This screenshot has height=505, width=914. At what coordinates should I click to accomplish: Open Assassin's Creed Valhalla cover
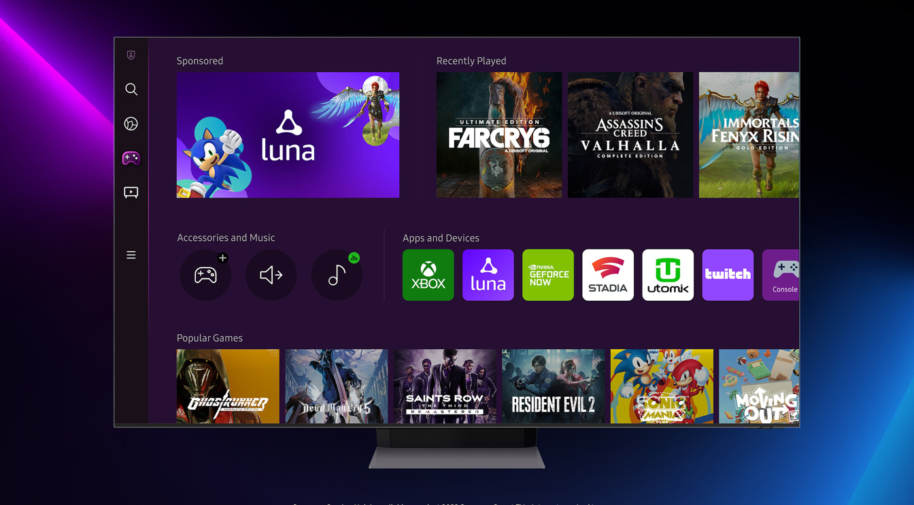[630, 135]
